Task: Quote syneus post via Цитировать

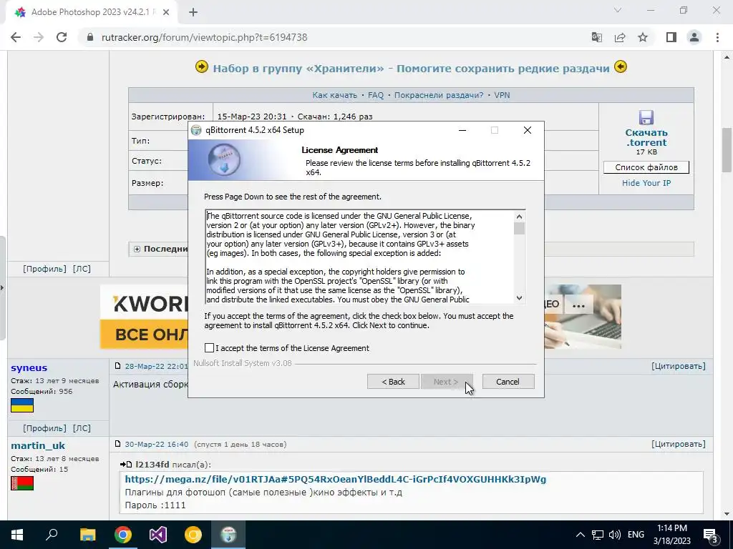Action: point(679,366)
